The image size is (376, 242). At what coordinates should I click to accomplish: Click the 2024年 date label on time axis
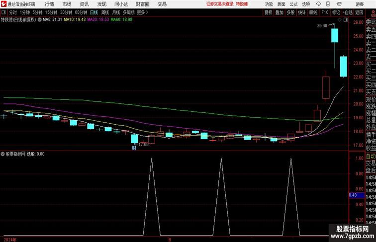[x=10, y=240]
